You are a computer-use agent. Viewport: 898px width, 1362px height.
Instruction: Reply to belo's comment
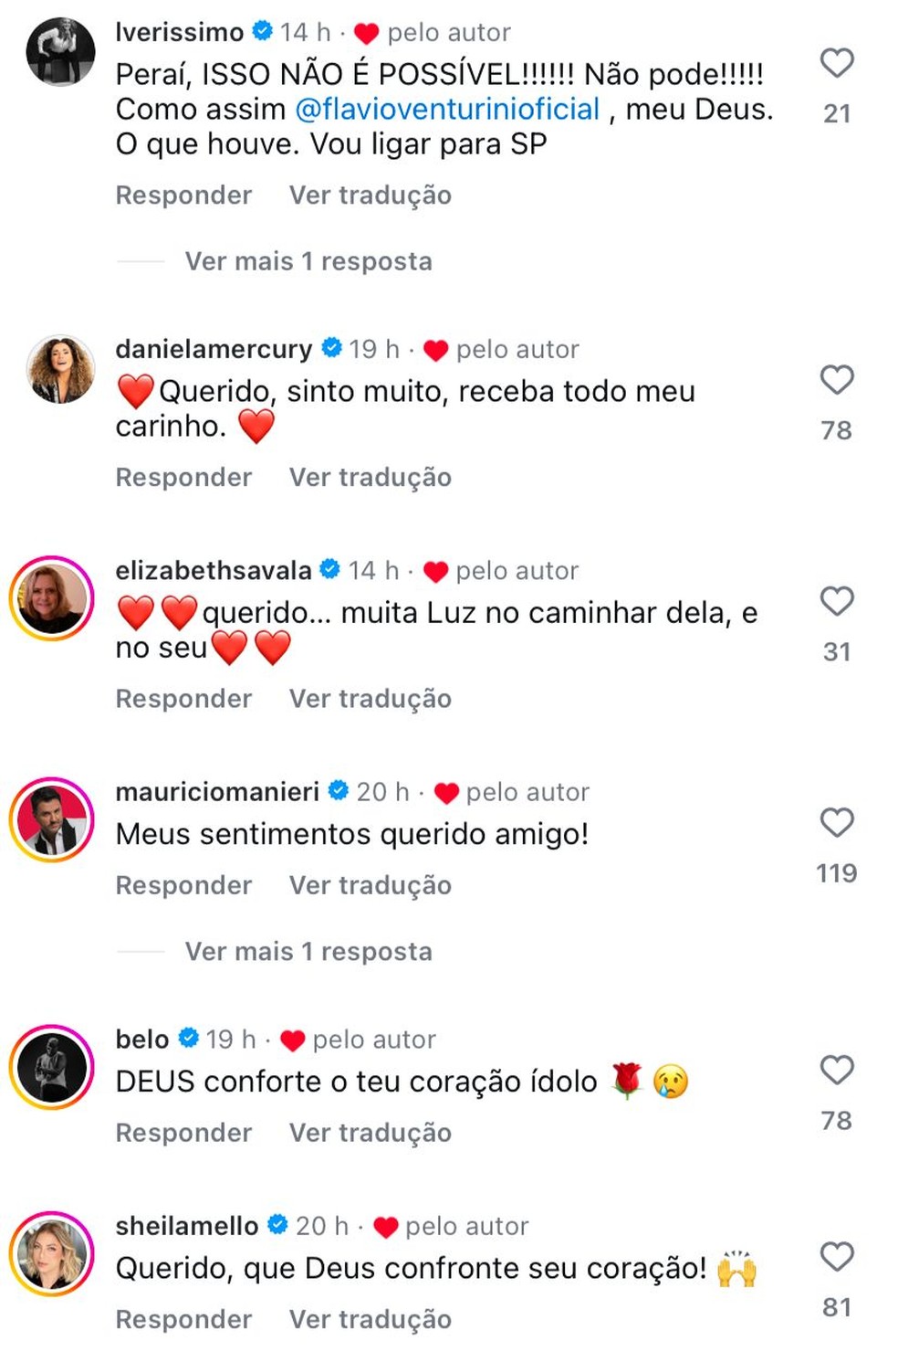coord(183,1133)
